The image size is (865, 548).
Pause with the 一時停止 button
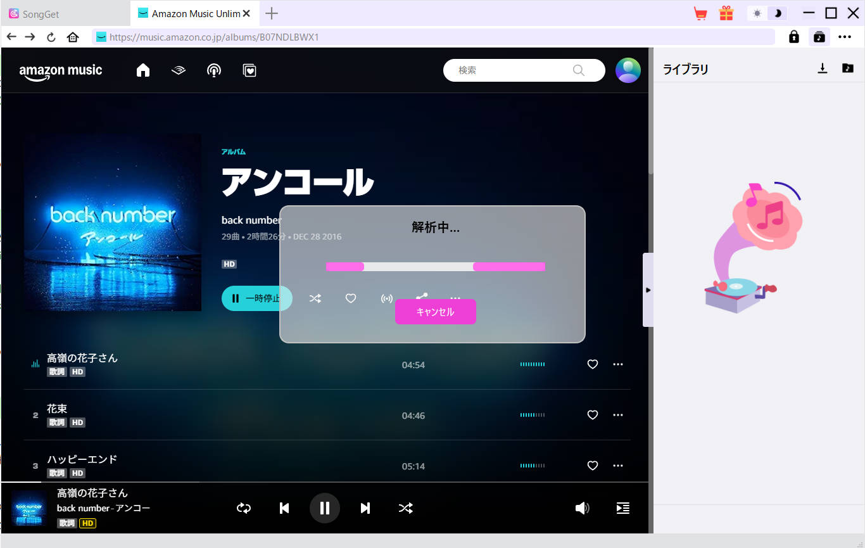(257, 298)
